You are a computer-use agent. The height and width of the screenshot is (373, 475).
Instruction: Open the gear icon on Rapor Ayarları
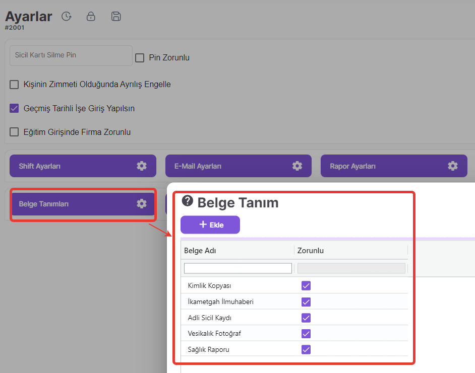pyautogui.click(x=453, y=166)
